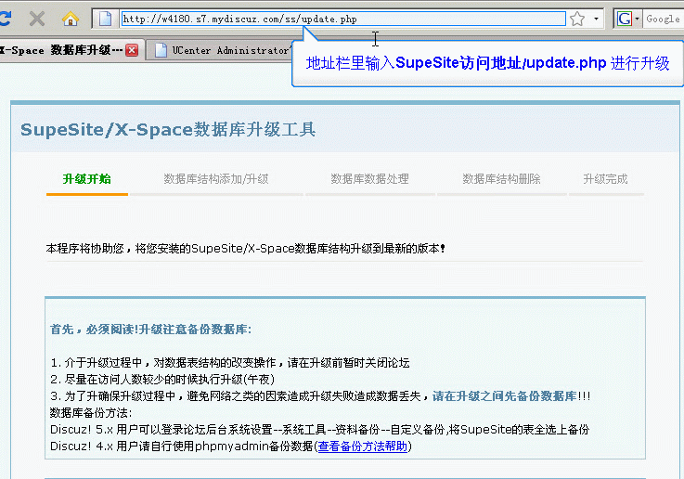Click the Google search engine icon
The image size is (684, 479).
(x=624, y=19)
